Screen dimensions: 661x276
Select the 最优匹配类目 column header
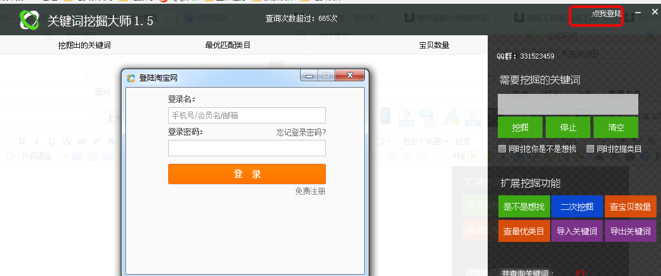pos(227,45)
